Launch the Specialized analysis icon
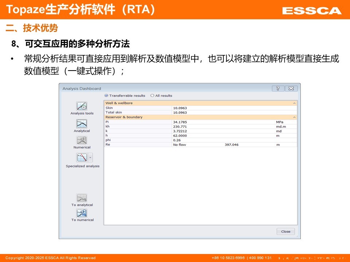This screenshot has width=350, height=262. pyautogui.click(x=82, y=158)
